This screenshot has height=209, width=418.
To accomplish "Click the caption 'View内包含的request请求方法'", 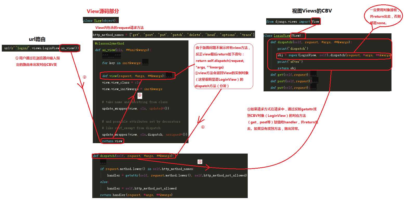I will click(119, 28).
